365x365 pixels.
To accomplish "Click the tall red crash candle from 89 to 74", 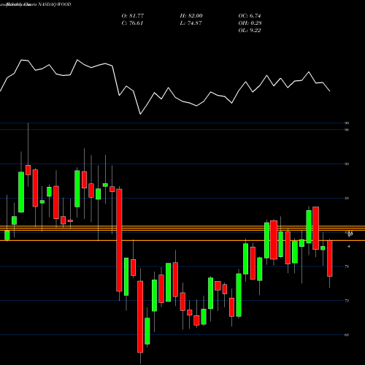I will (x=119, y=240).
